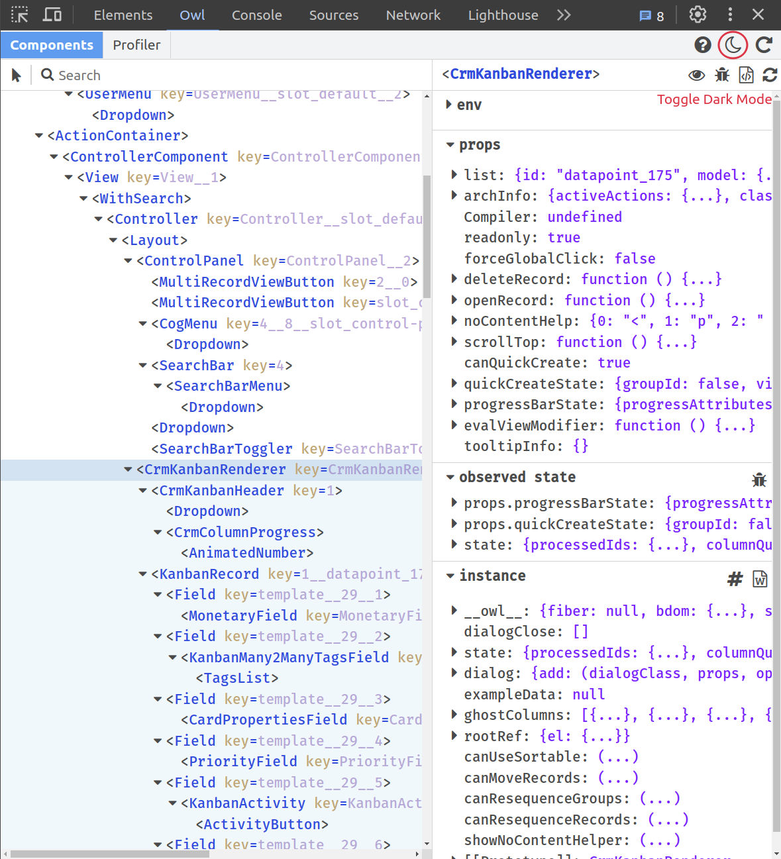The image size is (781, 859).
Task: Expand the env section
Action: [x=449, y=104]
